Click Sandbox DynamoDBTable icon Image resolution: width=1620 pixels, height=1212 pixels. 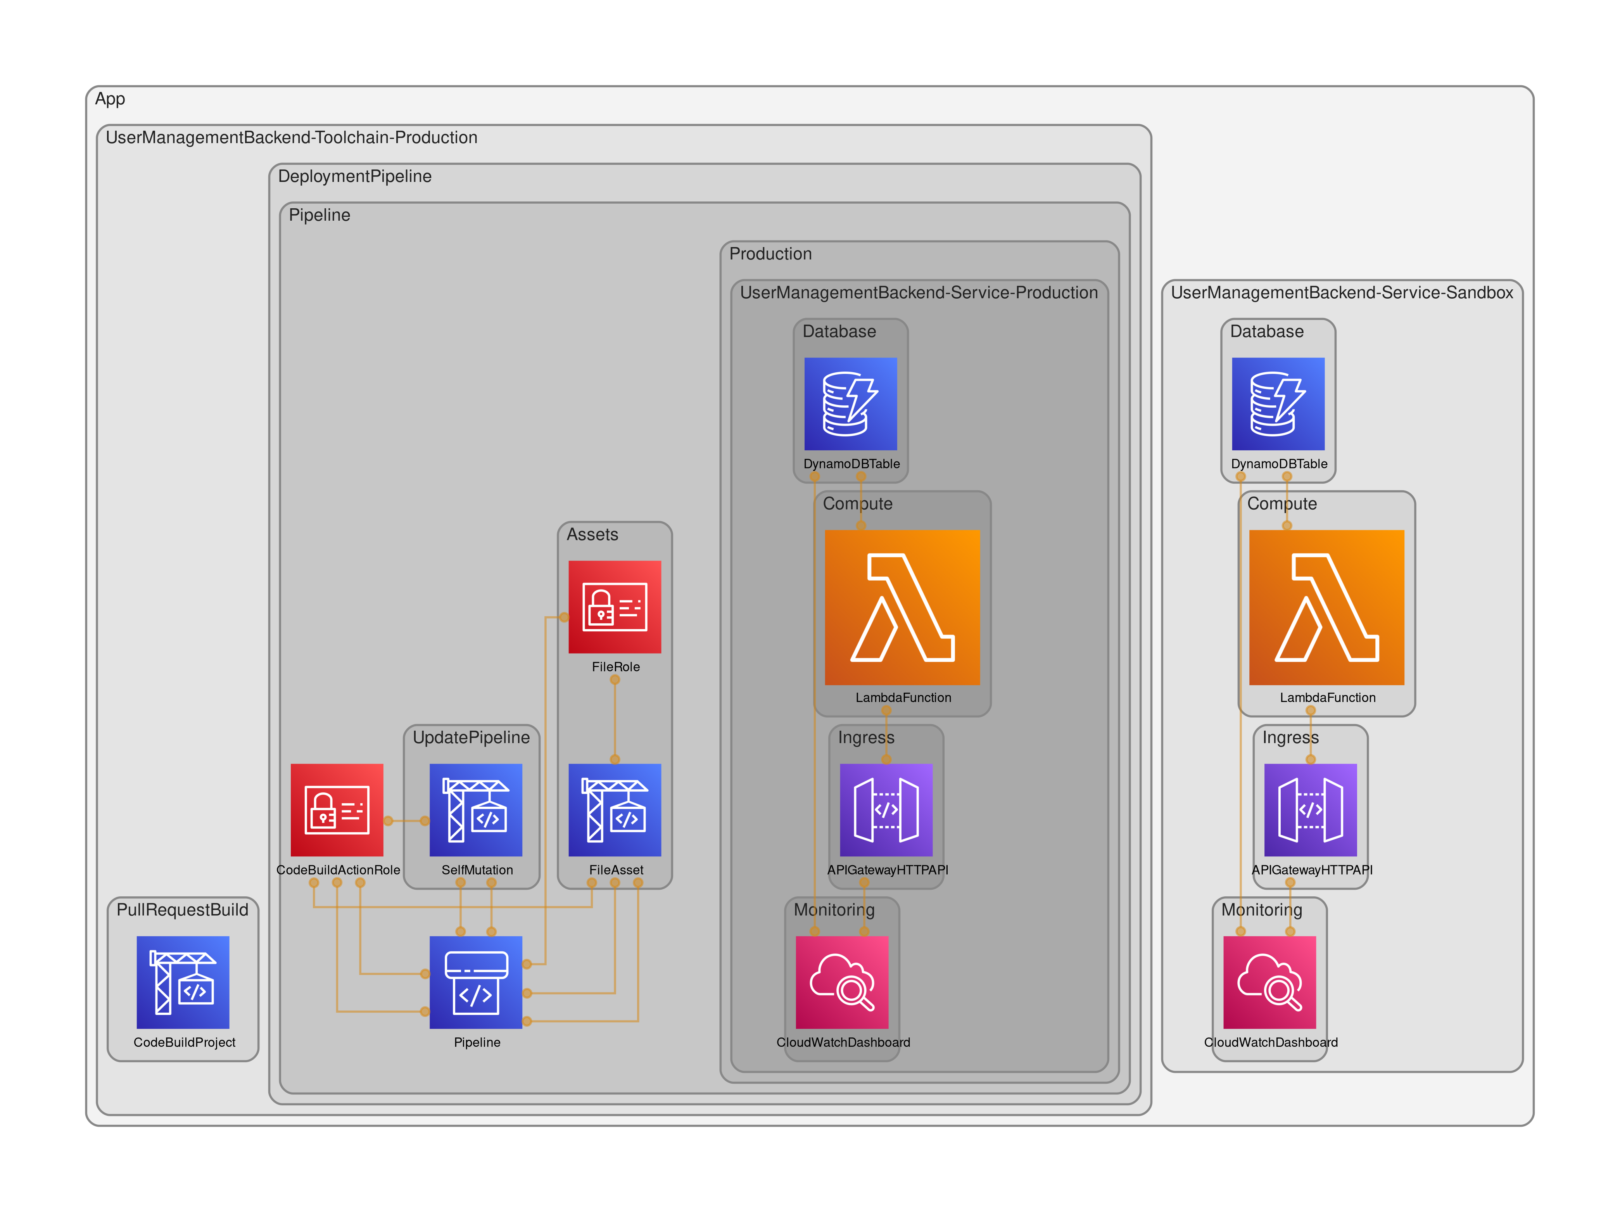(x=1278, y=404)
